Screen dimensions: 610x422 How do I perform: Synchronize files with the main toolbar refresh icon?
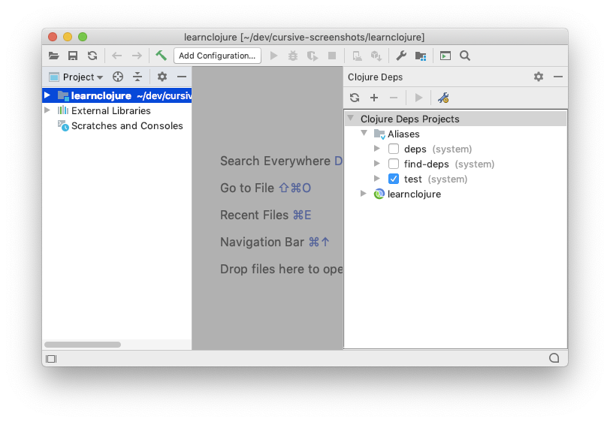(92, 56)
